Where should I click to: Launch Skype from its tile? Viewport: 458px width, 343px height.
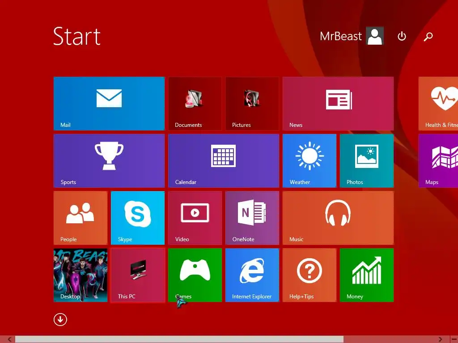point(138,218)
